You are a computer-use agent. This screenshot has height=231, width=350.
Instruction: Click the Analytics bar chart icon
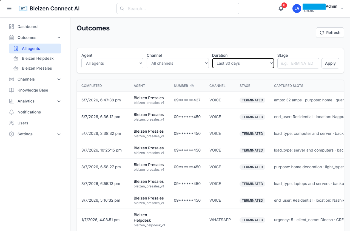click(x=12, y=101)
